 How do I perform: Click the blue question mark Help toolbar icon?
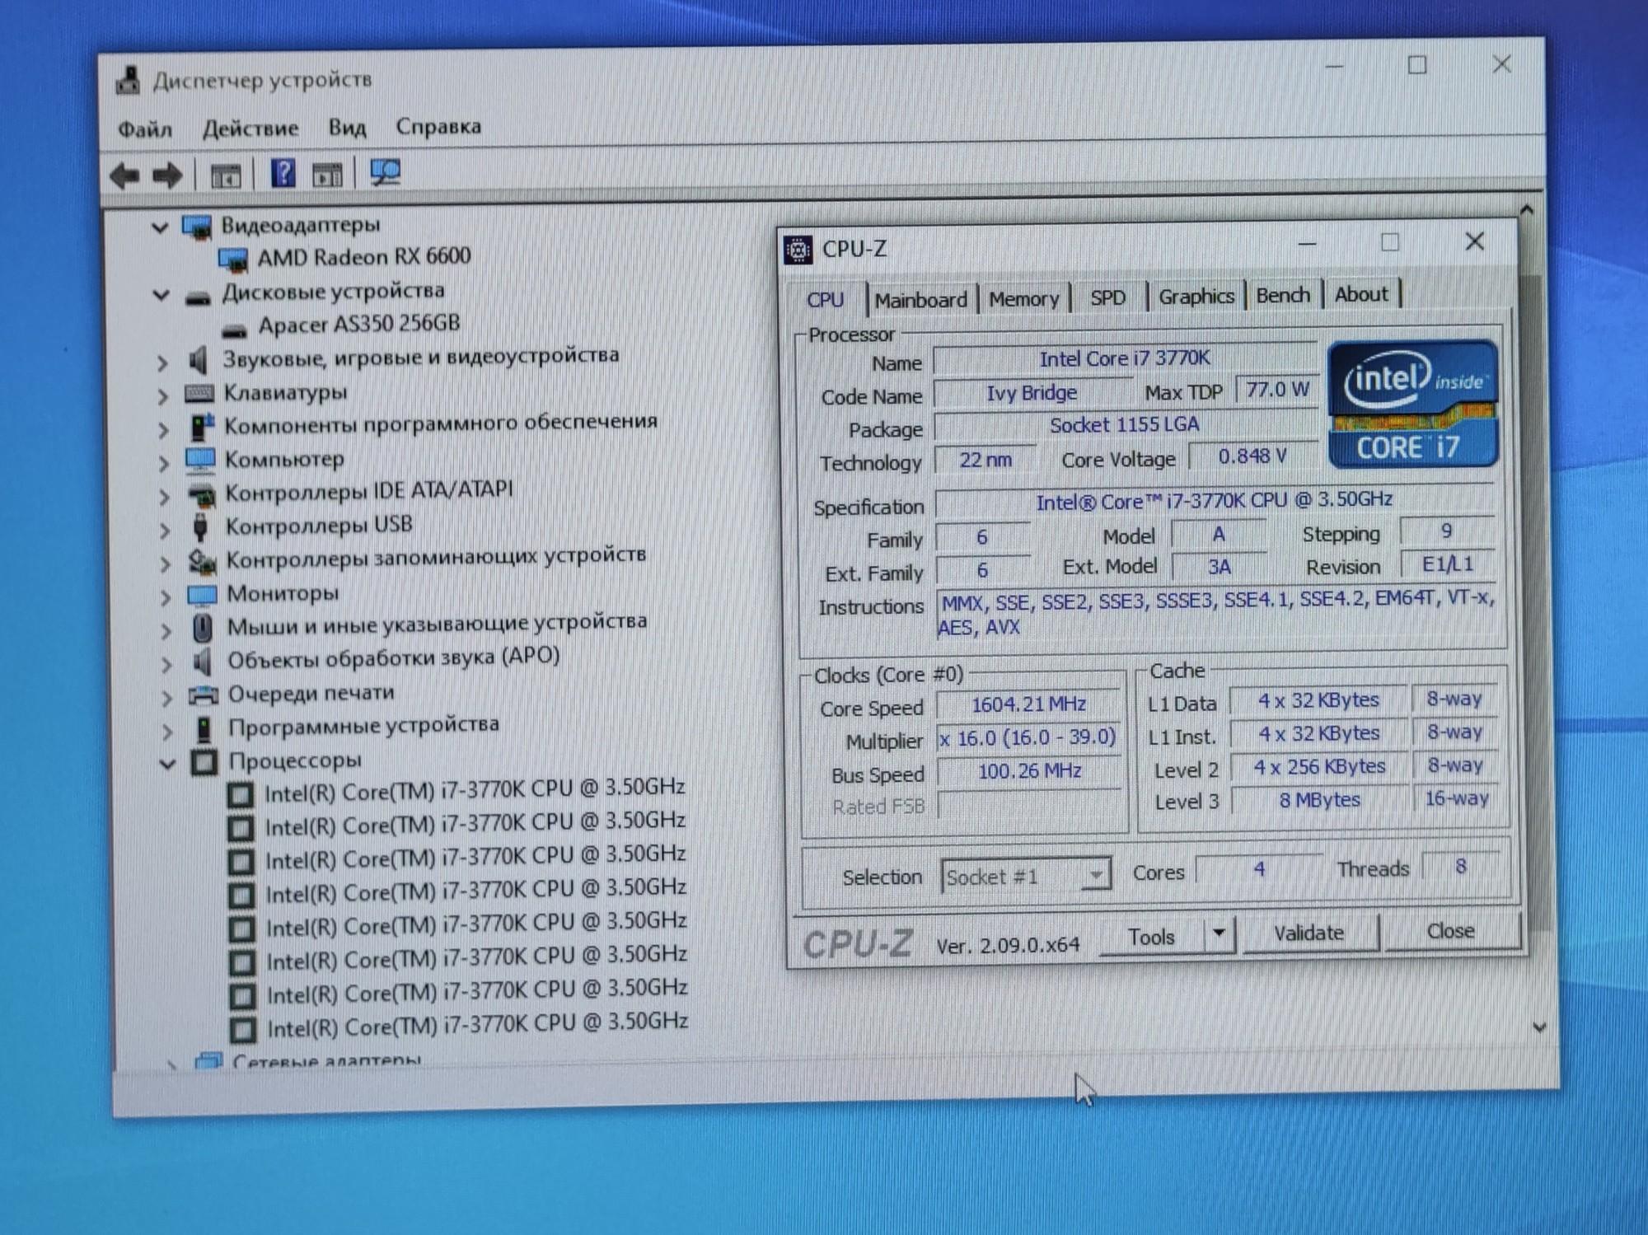pos(283,173)
